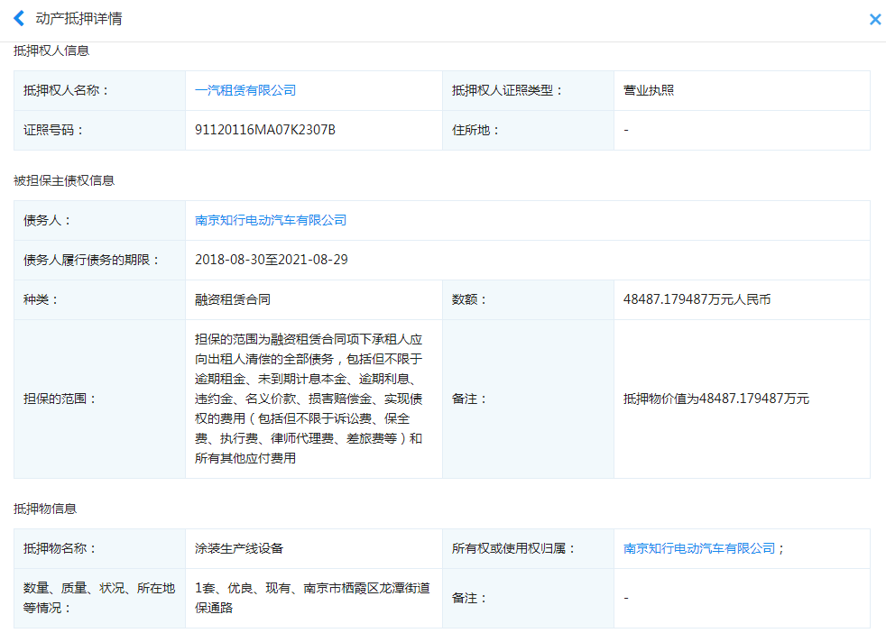Click the 抵押权人名称： label

coord(66,90)
